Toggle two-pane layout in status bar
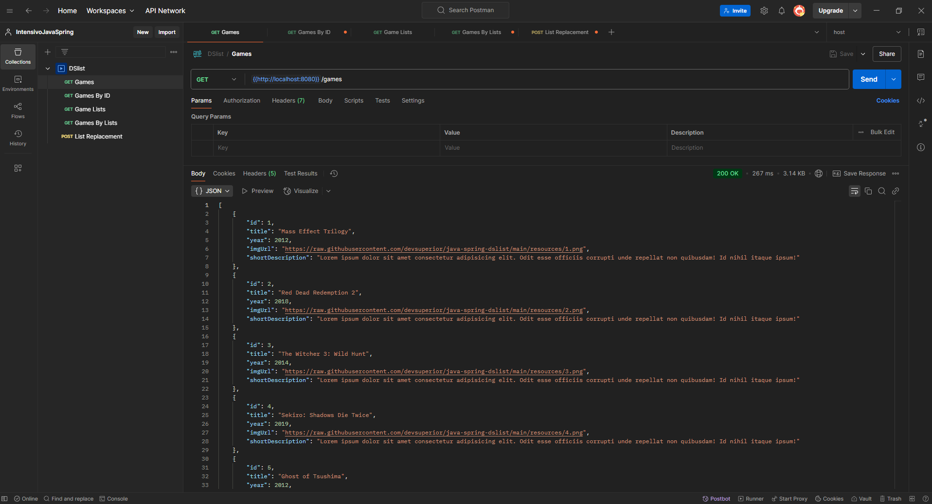Screen dimensions: 932x504 [912, 499]
